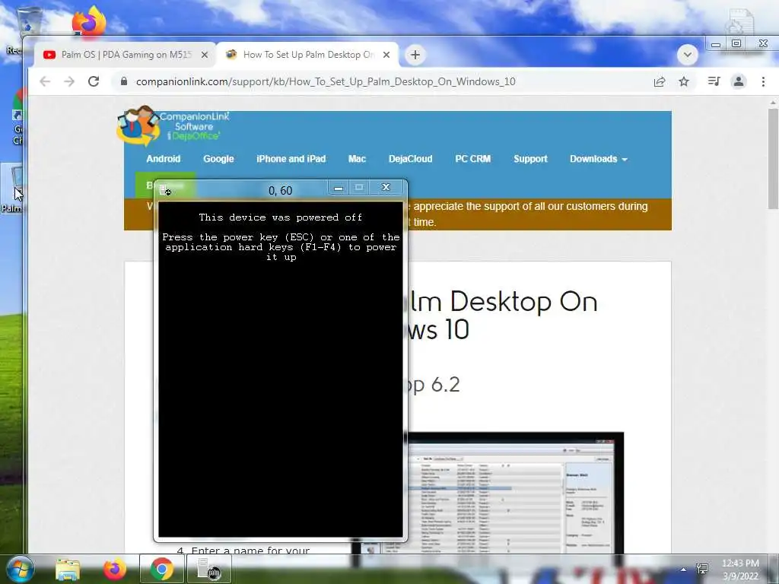Screen dimensions: 779x584
Task: Bookmark this page with the star icon
Action: tap(684, 81)
